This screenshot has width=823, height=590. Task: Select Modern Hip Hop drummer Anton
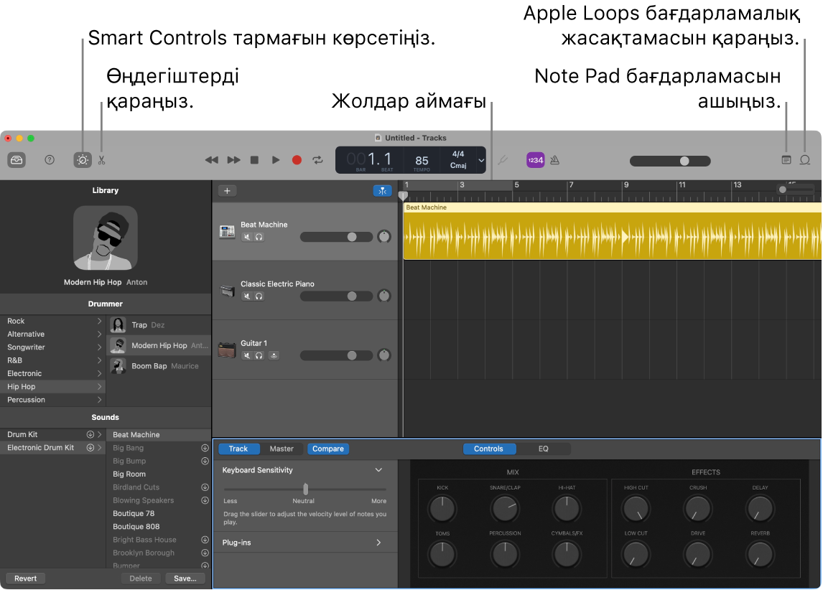point(158,345)
